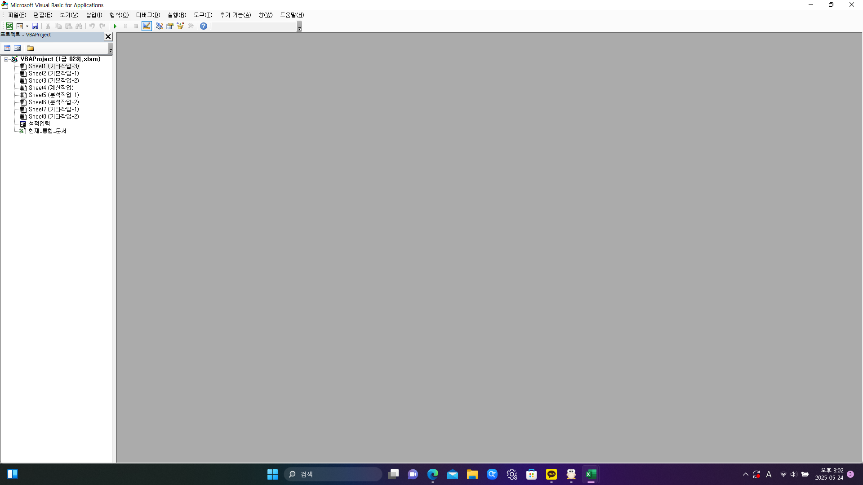Open Insert UserForm dropdown arrow
863x485 pixels.
point(27,26)
